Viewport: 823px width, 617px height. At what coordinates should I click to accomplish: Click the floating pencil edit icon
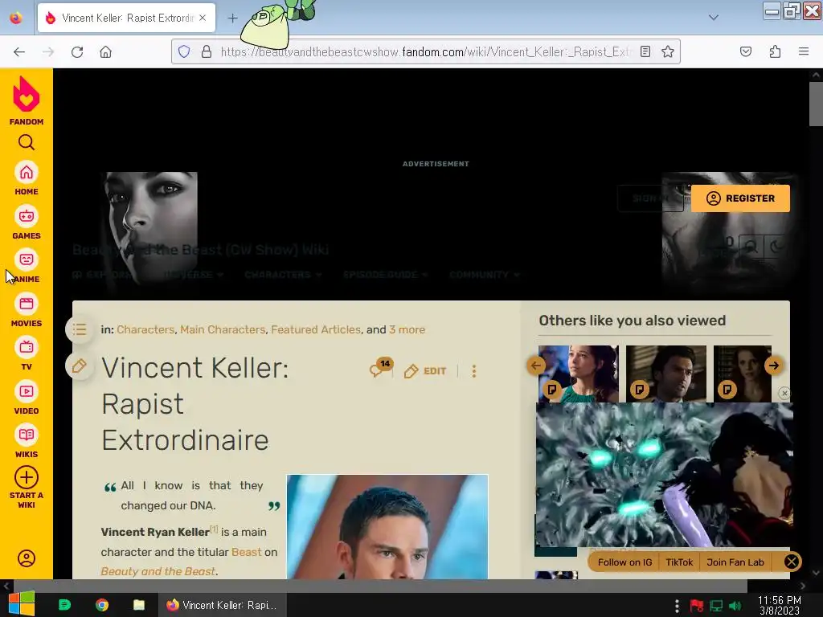click(80, 366)
